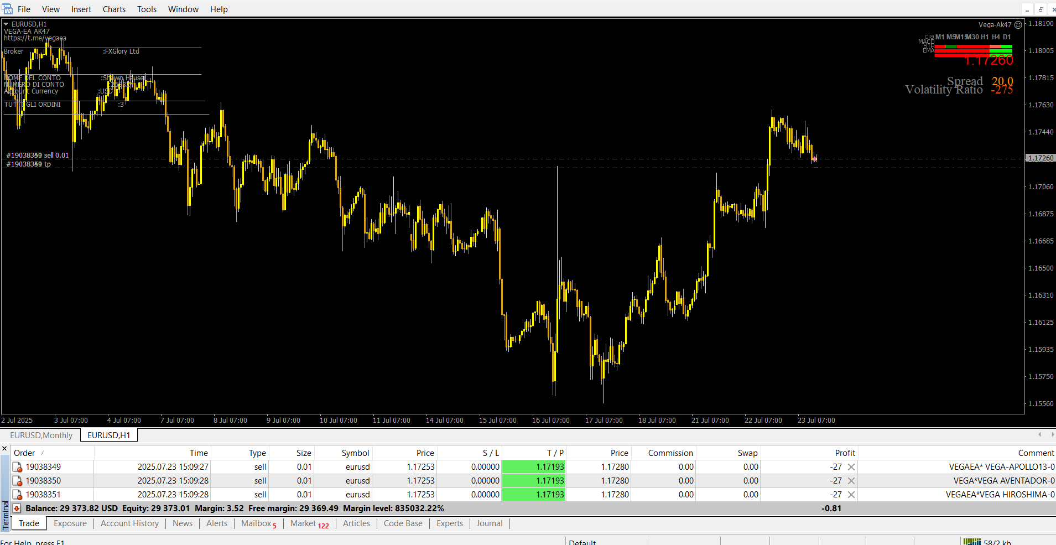The width and height of the screenshot is (1056, 545).
Task: Sort orders by the Profit column header
Action: (x=845, y=453)
